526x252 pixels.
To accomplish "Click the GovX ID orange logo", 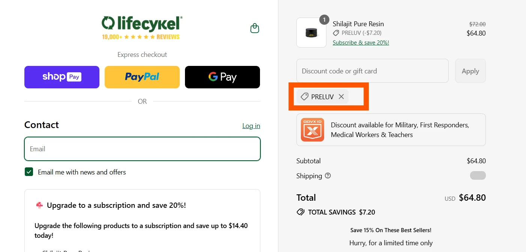I will pos(313,130).
